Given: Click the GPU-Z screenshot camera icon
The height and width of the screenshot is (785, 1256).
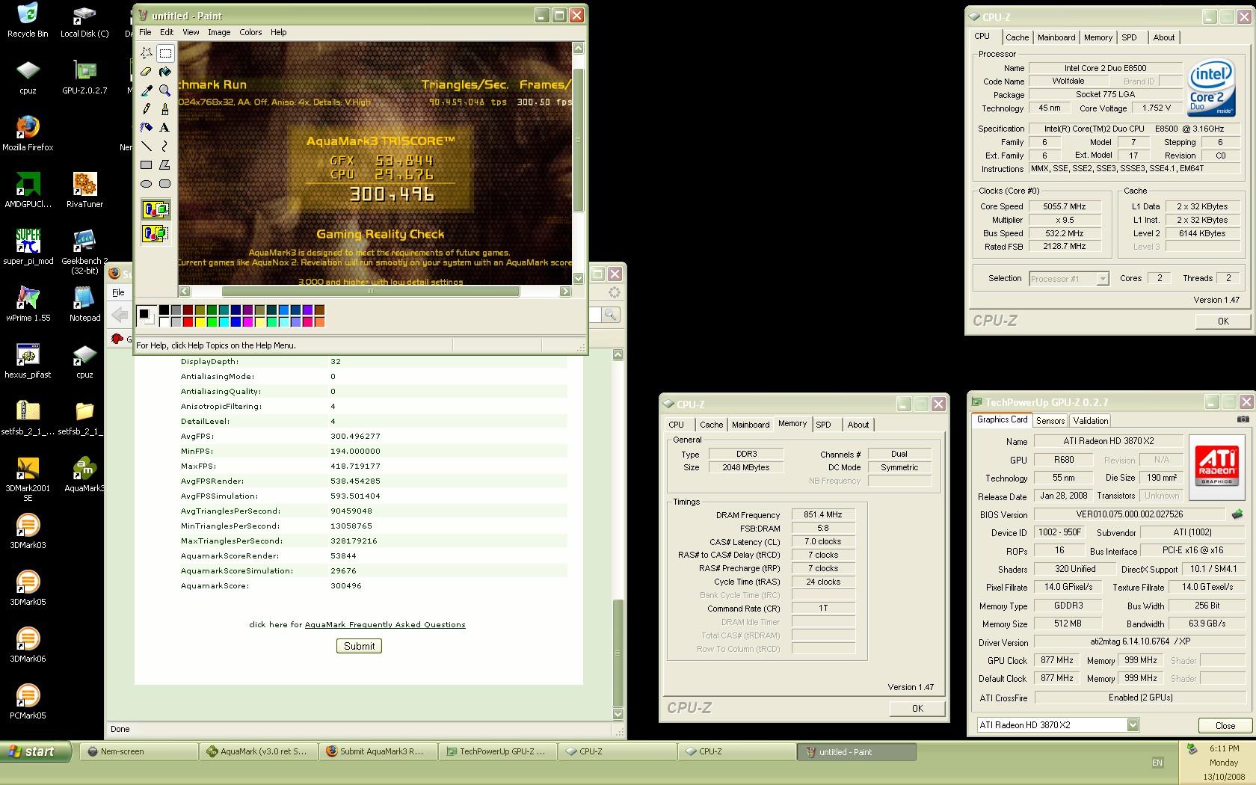Looking at the screenshot, I should coord(1243,420).
